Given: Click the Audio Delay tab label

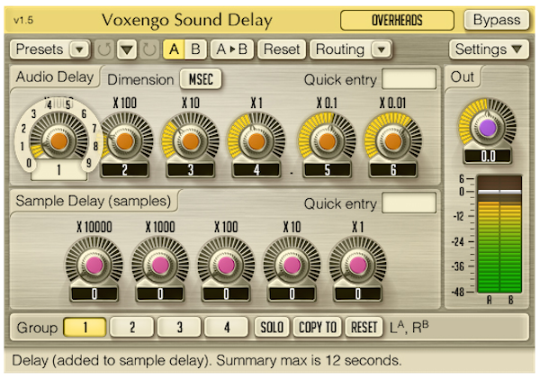Looking at the screenshot, I should click(x=55, y=77).
